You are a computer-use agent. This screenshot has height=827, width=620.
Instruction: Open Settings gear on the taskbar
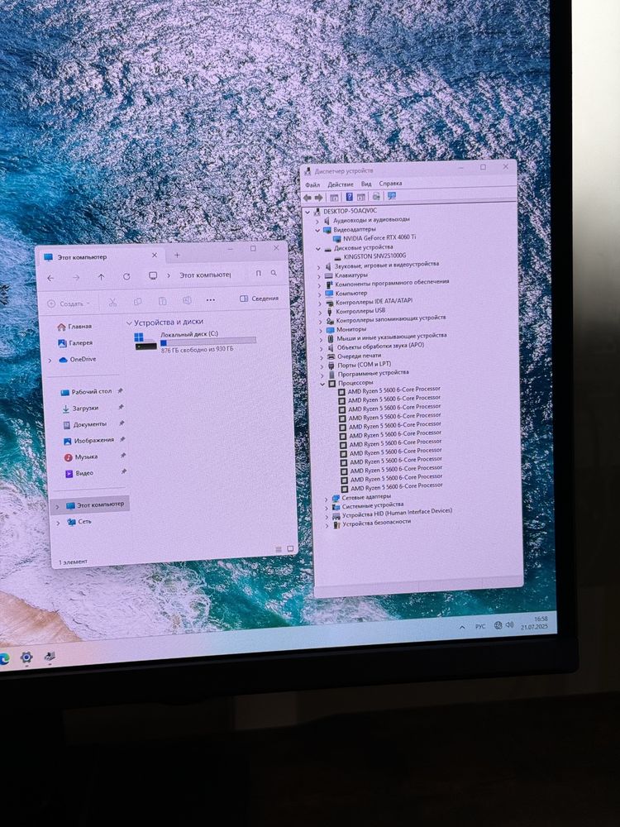[26, 657]
